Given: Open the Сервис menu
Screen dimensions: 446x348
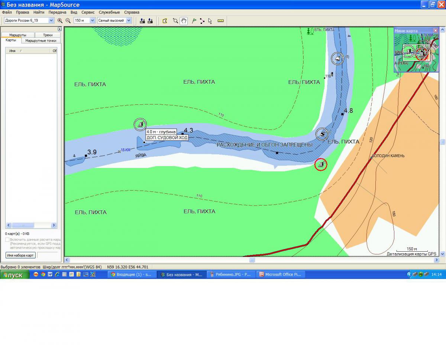Looking at the screenshot, I should [88, 12].
